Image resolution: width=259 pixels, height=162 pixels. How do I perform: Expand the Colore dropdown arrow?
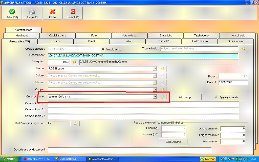(155, 75)
